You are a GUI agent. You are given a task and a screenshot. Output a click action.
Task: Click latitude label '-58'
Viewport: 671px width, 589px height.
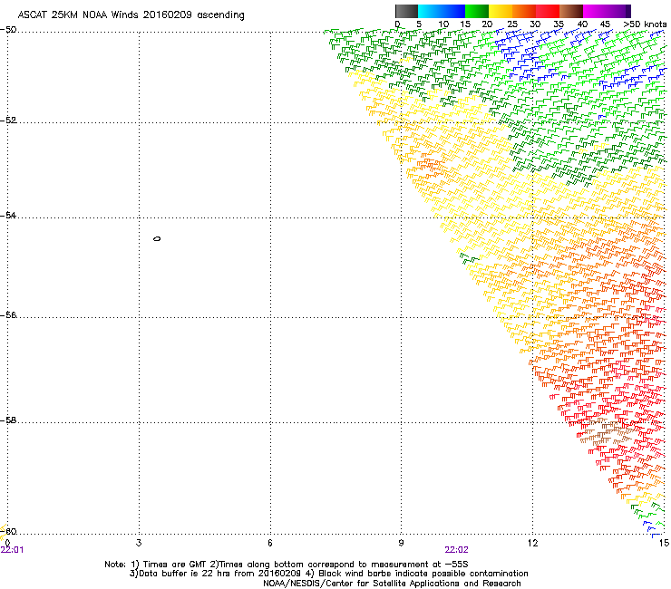point(8,420)
